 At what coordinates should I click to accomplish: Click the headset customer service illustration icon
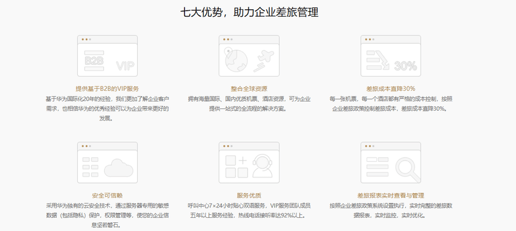[x=249, y=163]
